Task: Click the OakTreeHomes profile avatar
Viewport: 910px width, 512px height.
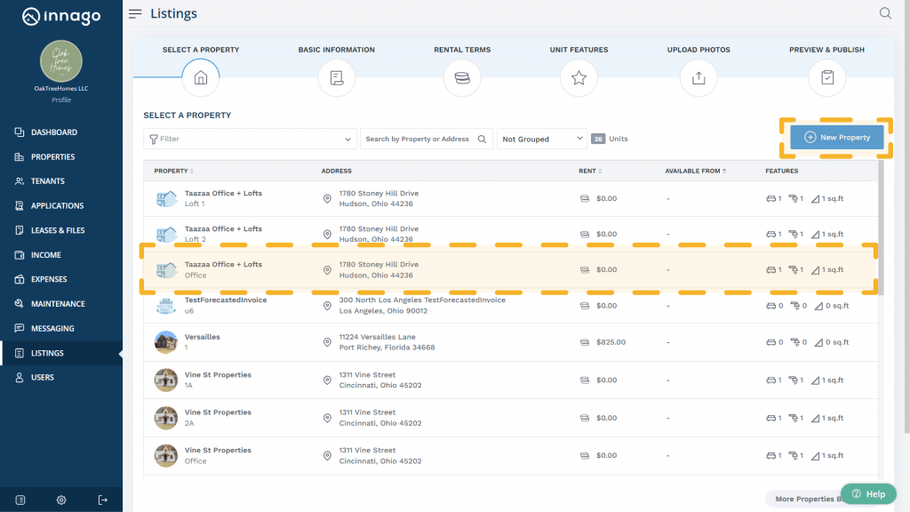Action: click(x=61, y=61)
